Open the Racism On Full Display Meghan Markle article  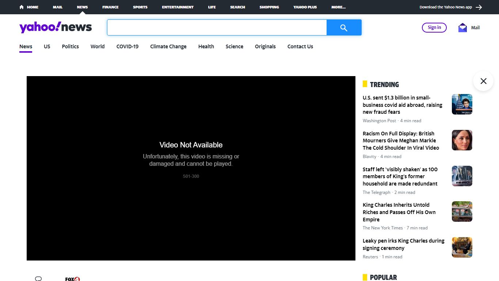(x=401, y=140)
